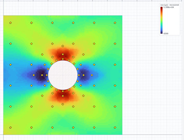The image size is (184, 140).
Task: Select the legend maximum value 5.398e+04
Action: pos(169,7)
